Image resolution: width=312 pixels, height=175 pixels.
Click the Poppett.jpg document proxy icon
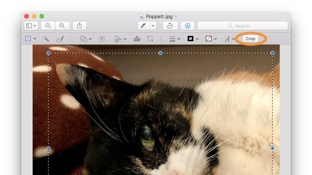(x=141, y=16)
